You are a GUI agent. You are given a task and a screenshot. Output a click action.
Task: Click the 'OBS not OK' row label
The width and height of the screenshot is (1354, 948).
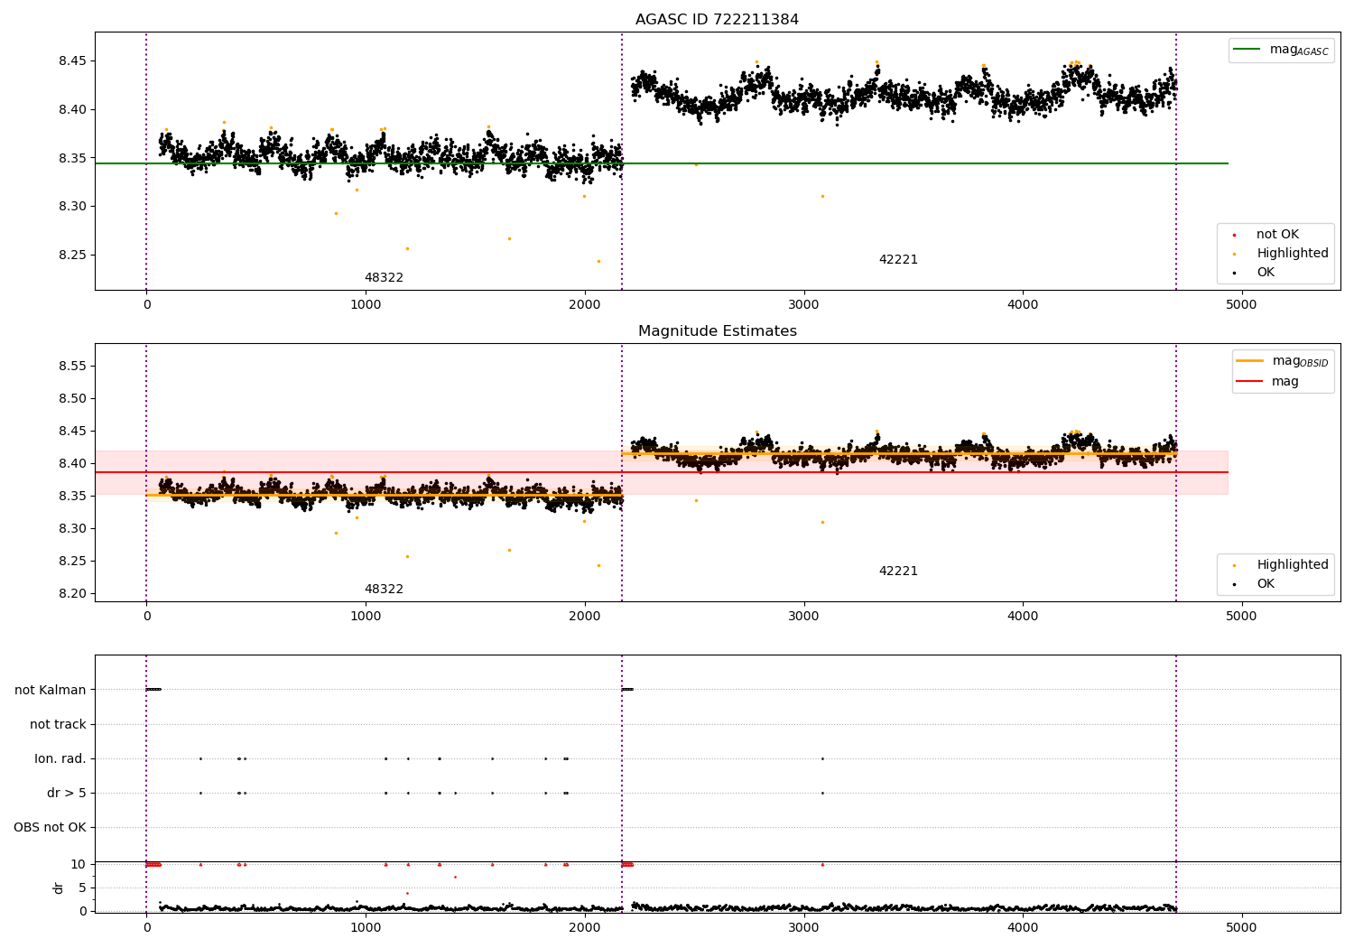51,827
